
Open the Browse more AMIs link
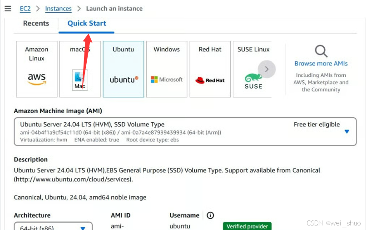pos(321,64)
